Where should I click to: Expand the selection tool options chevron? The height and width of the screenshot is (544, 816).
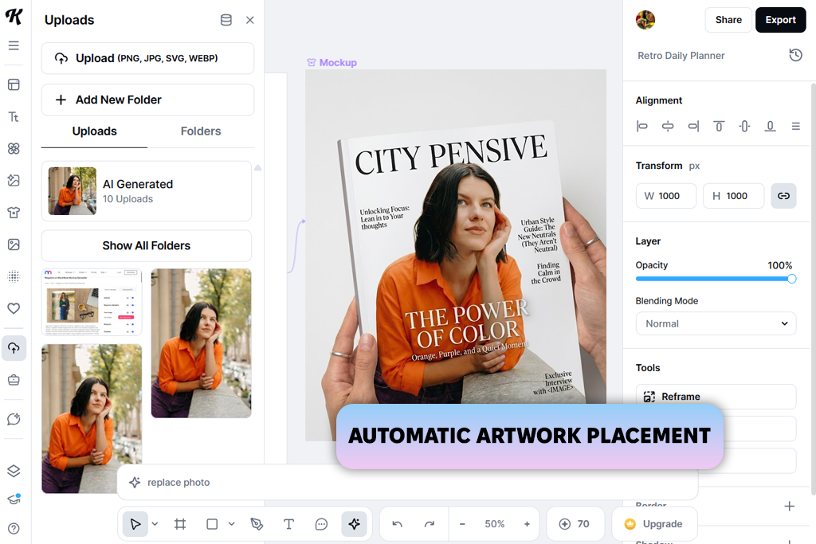[x=155, y=524]
